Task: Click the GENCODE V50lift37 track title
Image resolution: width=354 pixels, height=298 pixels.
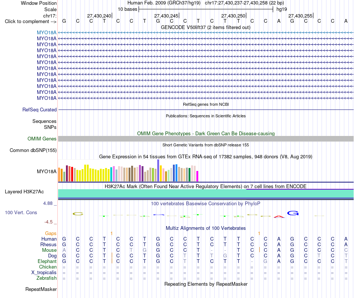Action: pyautogui.click(x=206, y=27)
